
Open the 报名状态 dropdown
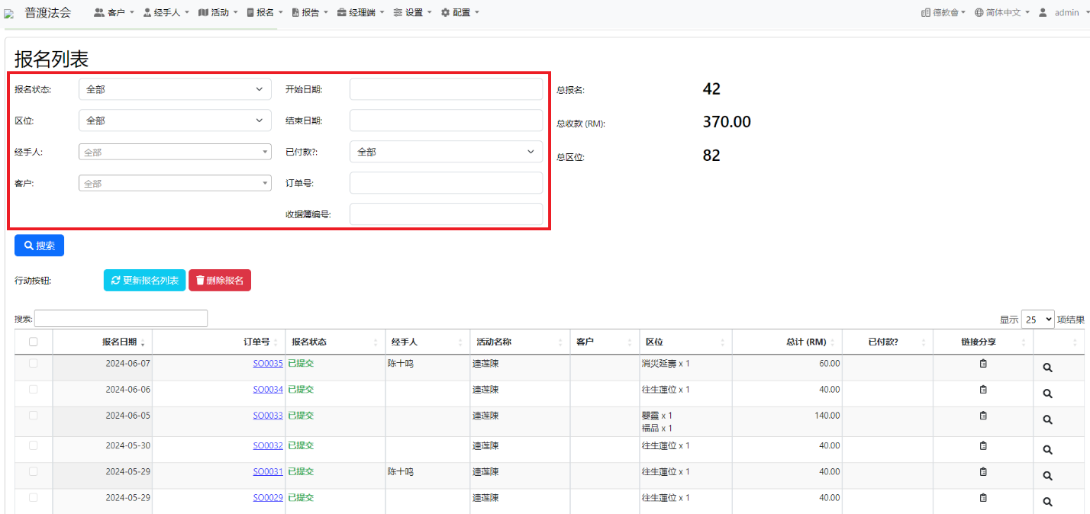pos(175,89)
